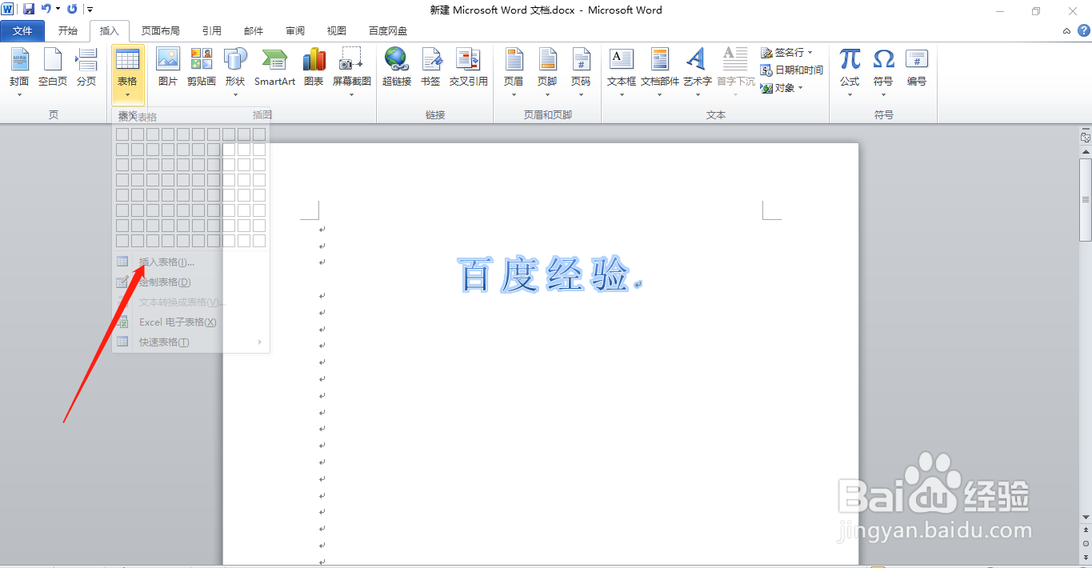Toggle the ruler button above the scrollbar

[x=1086, y=138]
